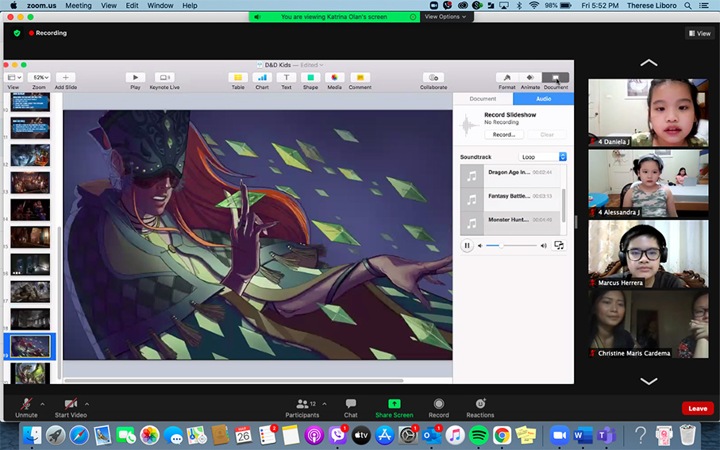This screenshot has width=720, height=450.
Task: Expand audio options arrow beside Unmute
Action: (43, 404)
